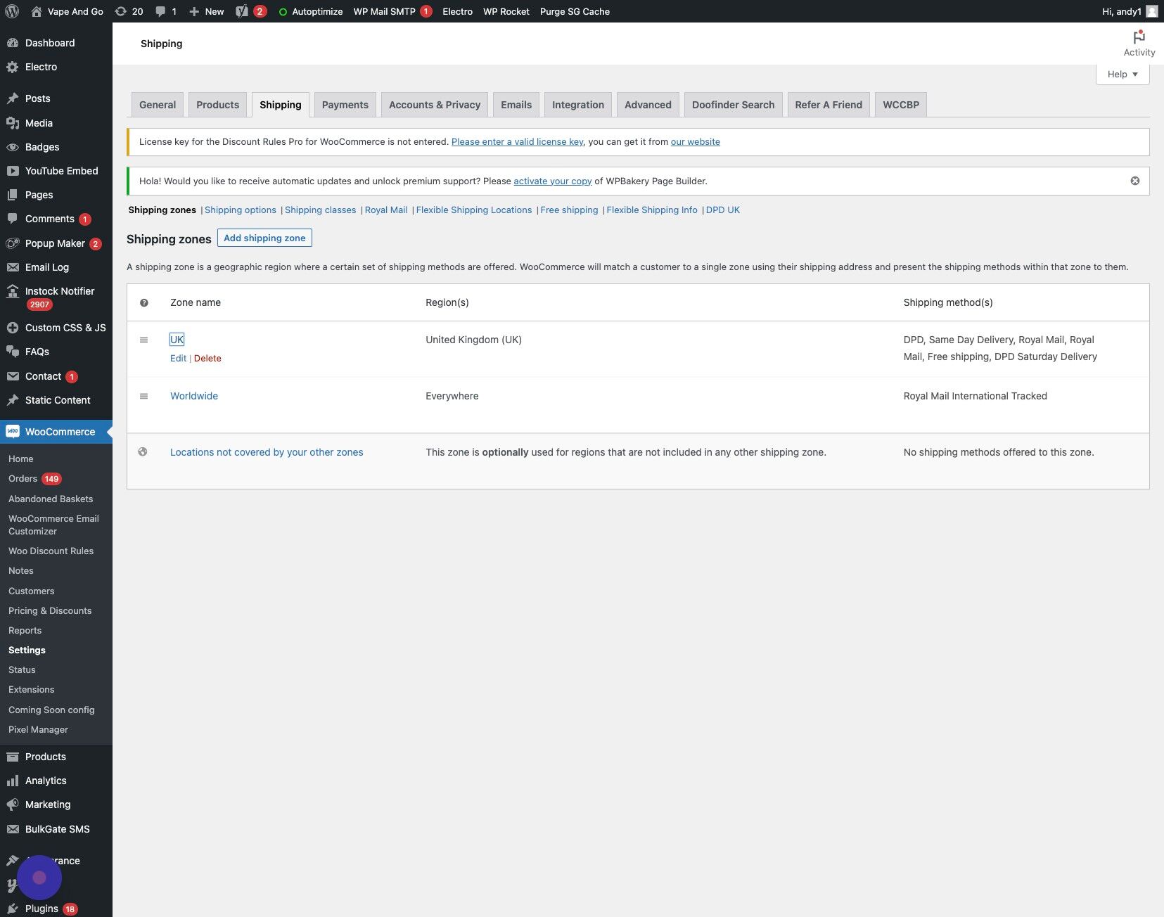The width and height of the screenshot is (1164, 917).
Task: Click the Marketing megaphone icon
Action: [13, 804]
